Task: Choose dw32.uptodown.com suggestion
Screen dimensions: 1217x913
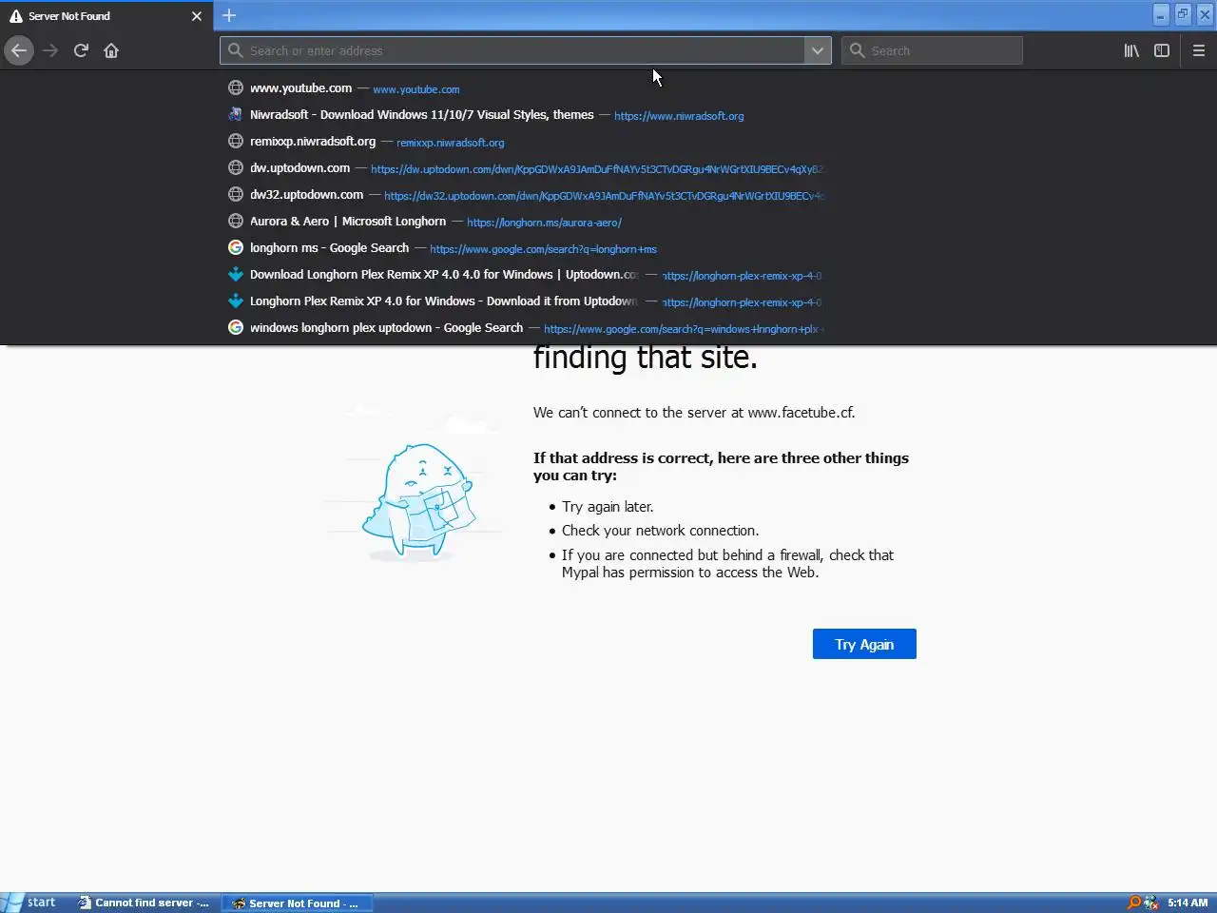Action: (526, 194)
